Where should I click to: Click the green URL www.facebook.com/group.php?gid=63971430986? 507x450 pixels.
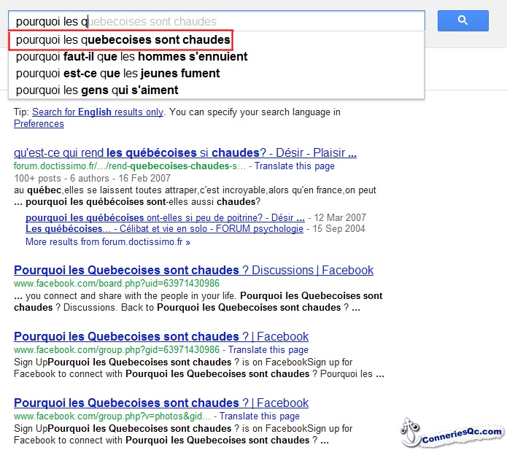117,350
